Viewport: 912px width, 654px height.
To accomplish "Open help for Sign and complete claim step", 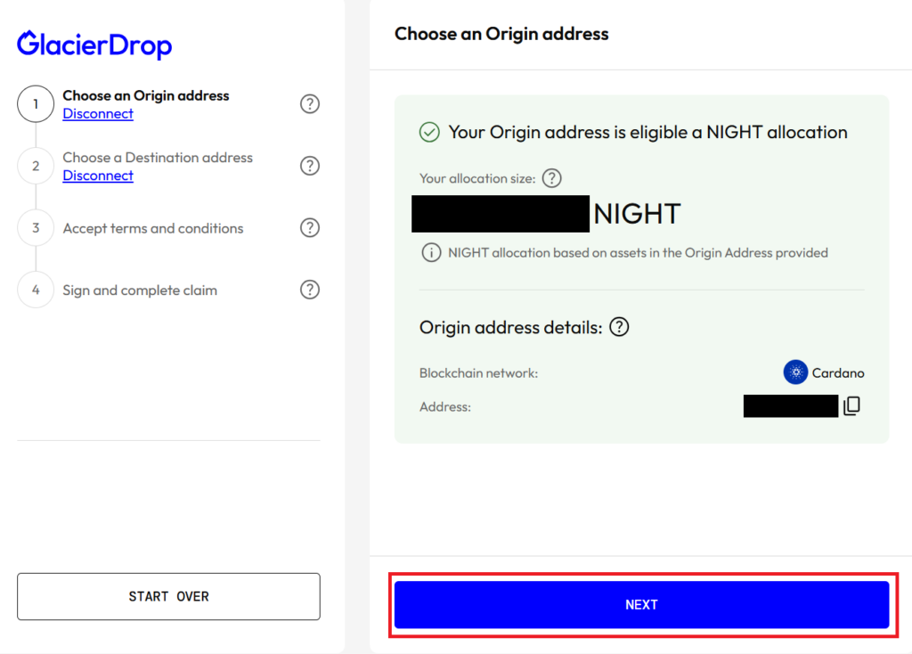I will [x=309, y=290].
